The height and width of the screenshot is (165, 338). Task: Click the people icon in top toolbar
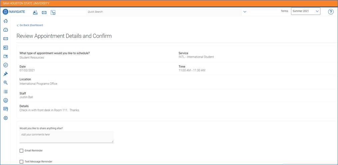click(35, 13)
